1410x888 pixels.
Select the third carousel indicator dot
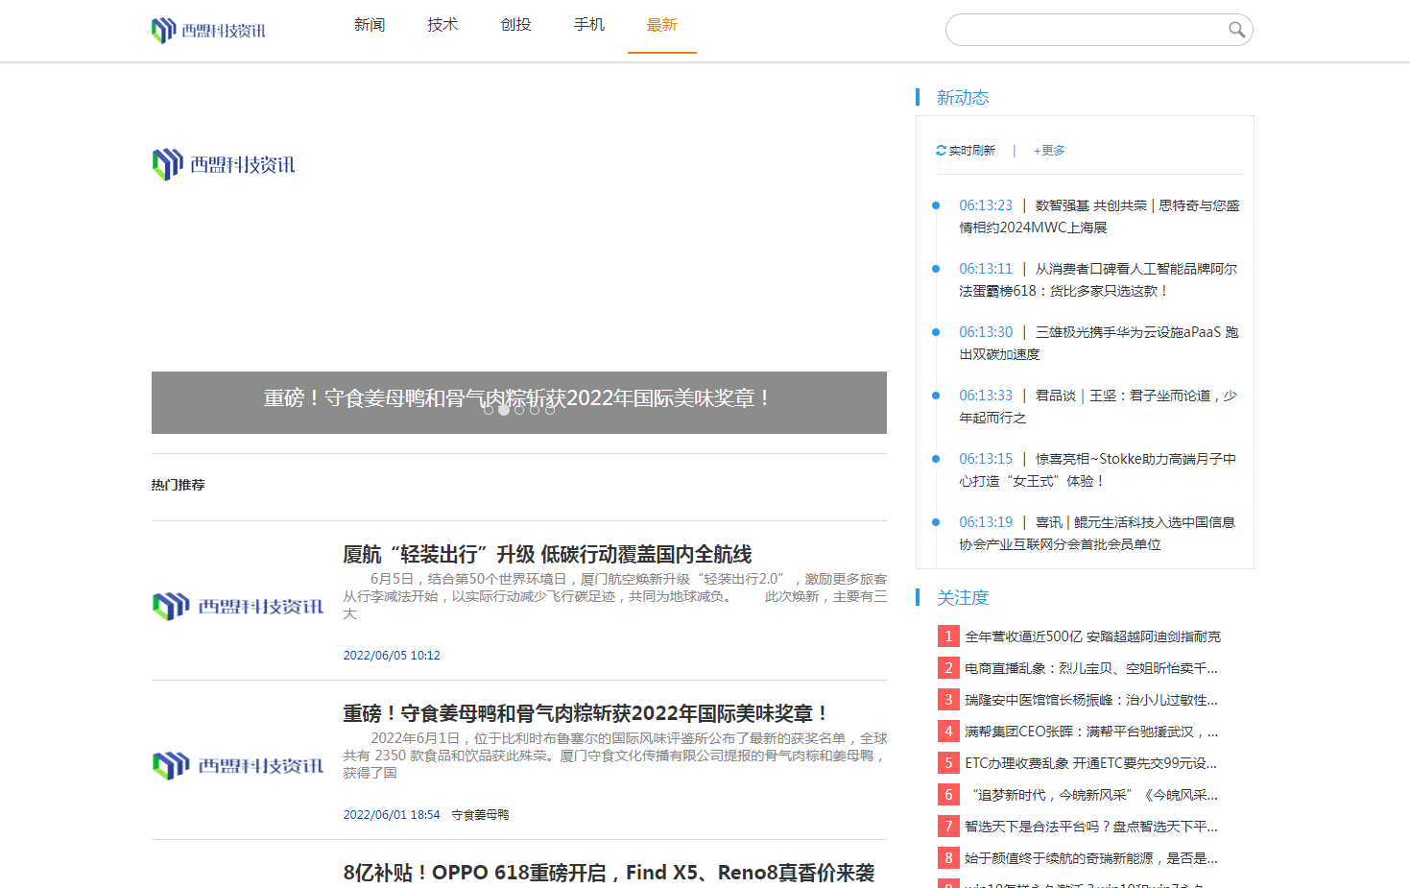coord(519,410)
